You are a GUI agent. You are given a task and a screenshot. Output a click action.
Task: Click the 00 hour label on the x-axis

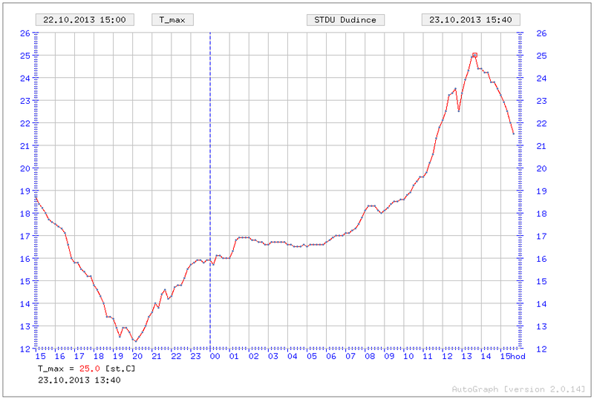215,357
